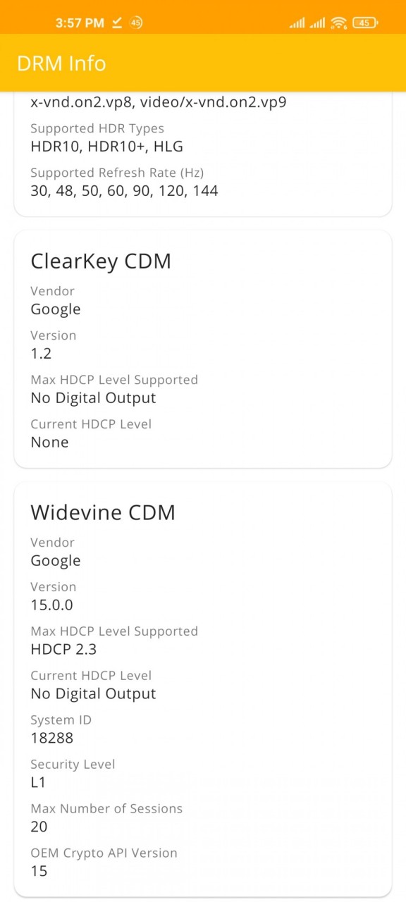Tap the Wi-Fi signal icon
This screenshot has width=406, height=902.
pyautogui.click(x=339, y=23)
